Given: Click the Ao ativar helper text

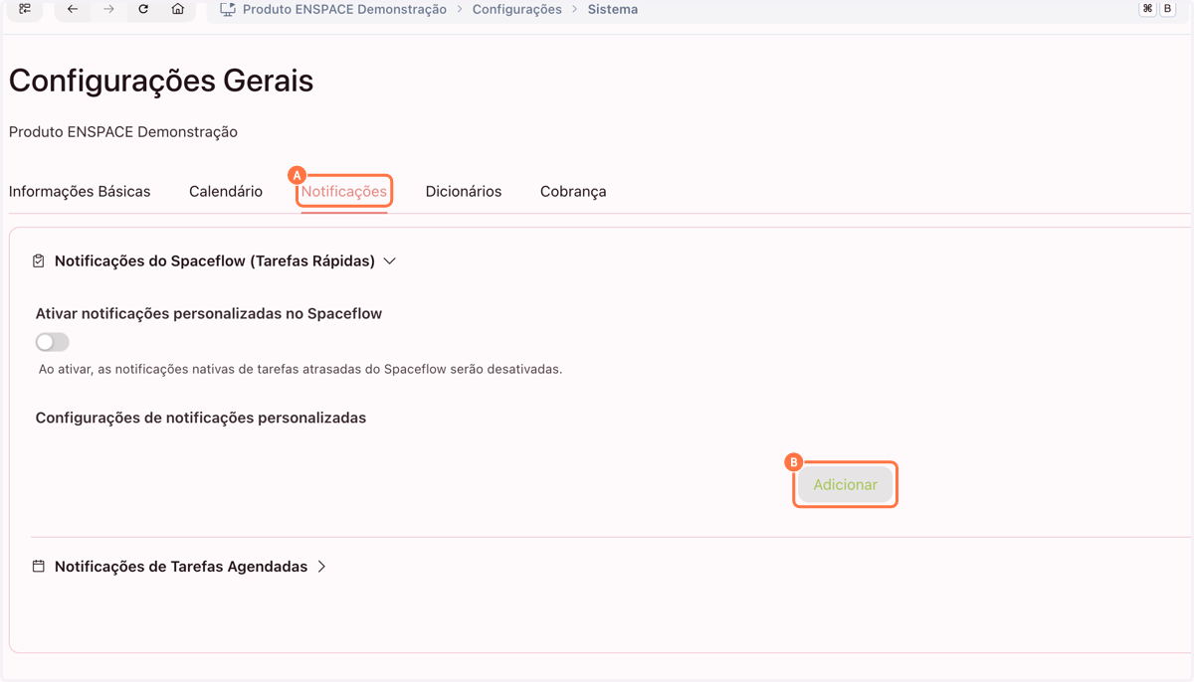Looking at the screenshot, I should coord(300,369).
